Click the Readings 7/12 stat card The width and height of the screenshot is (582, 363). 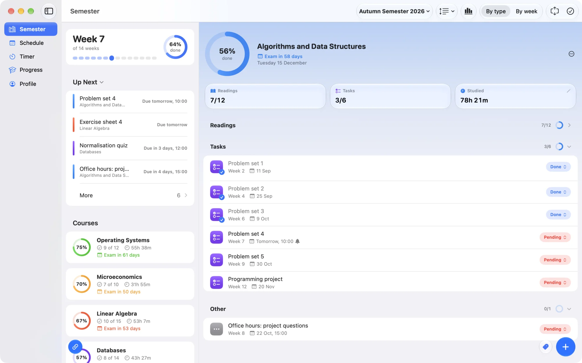coord(265,96)
